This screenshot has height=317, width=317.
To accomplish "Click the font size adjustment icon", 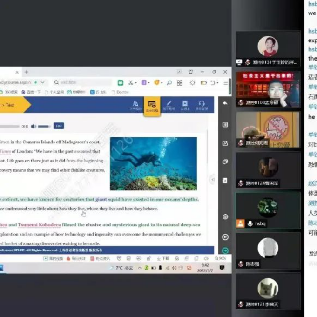I will [135, 105].
